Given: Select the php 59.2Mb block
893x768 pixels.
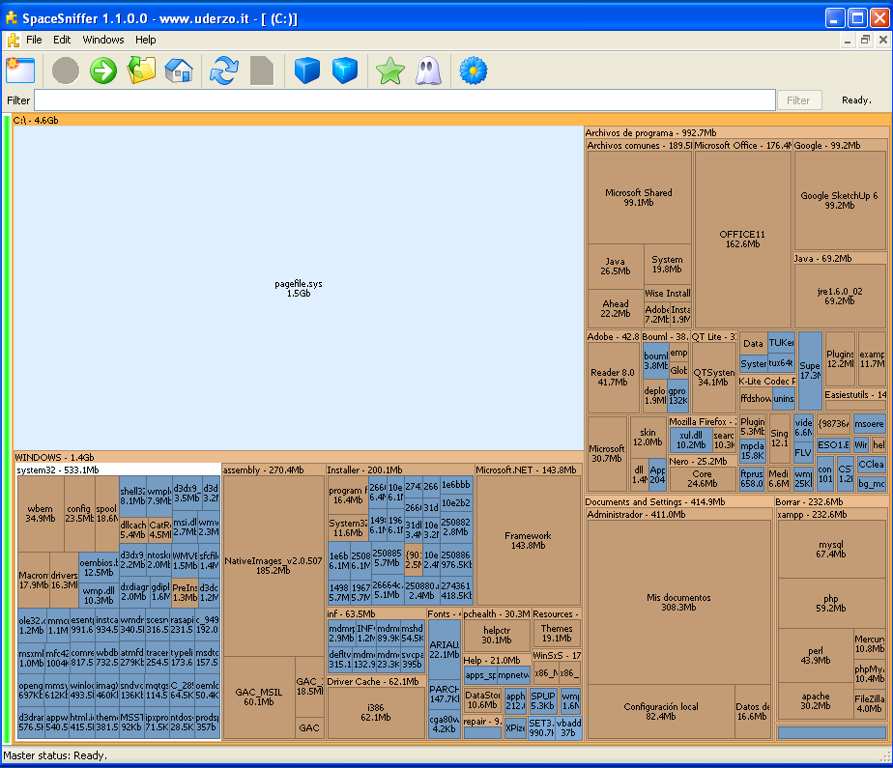Looking at the screenshot, I should (x=831, y=604).
